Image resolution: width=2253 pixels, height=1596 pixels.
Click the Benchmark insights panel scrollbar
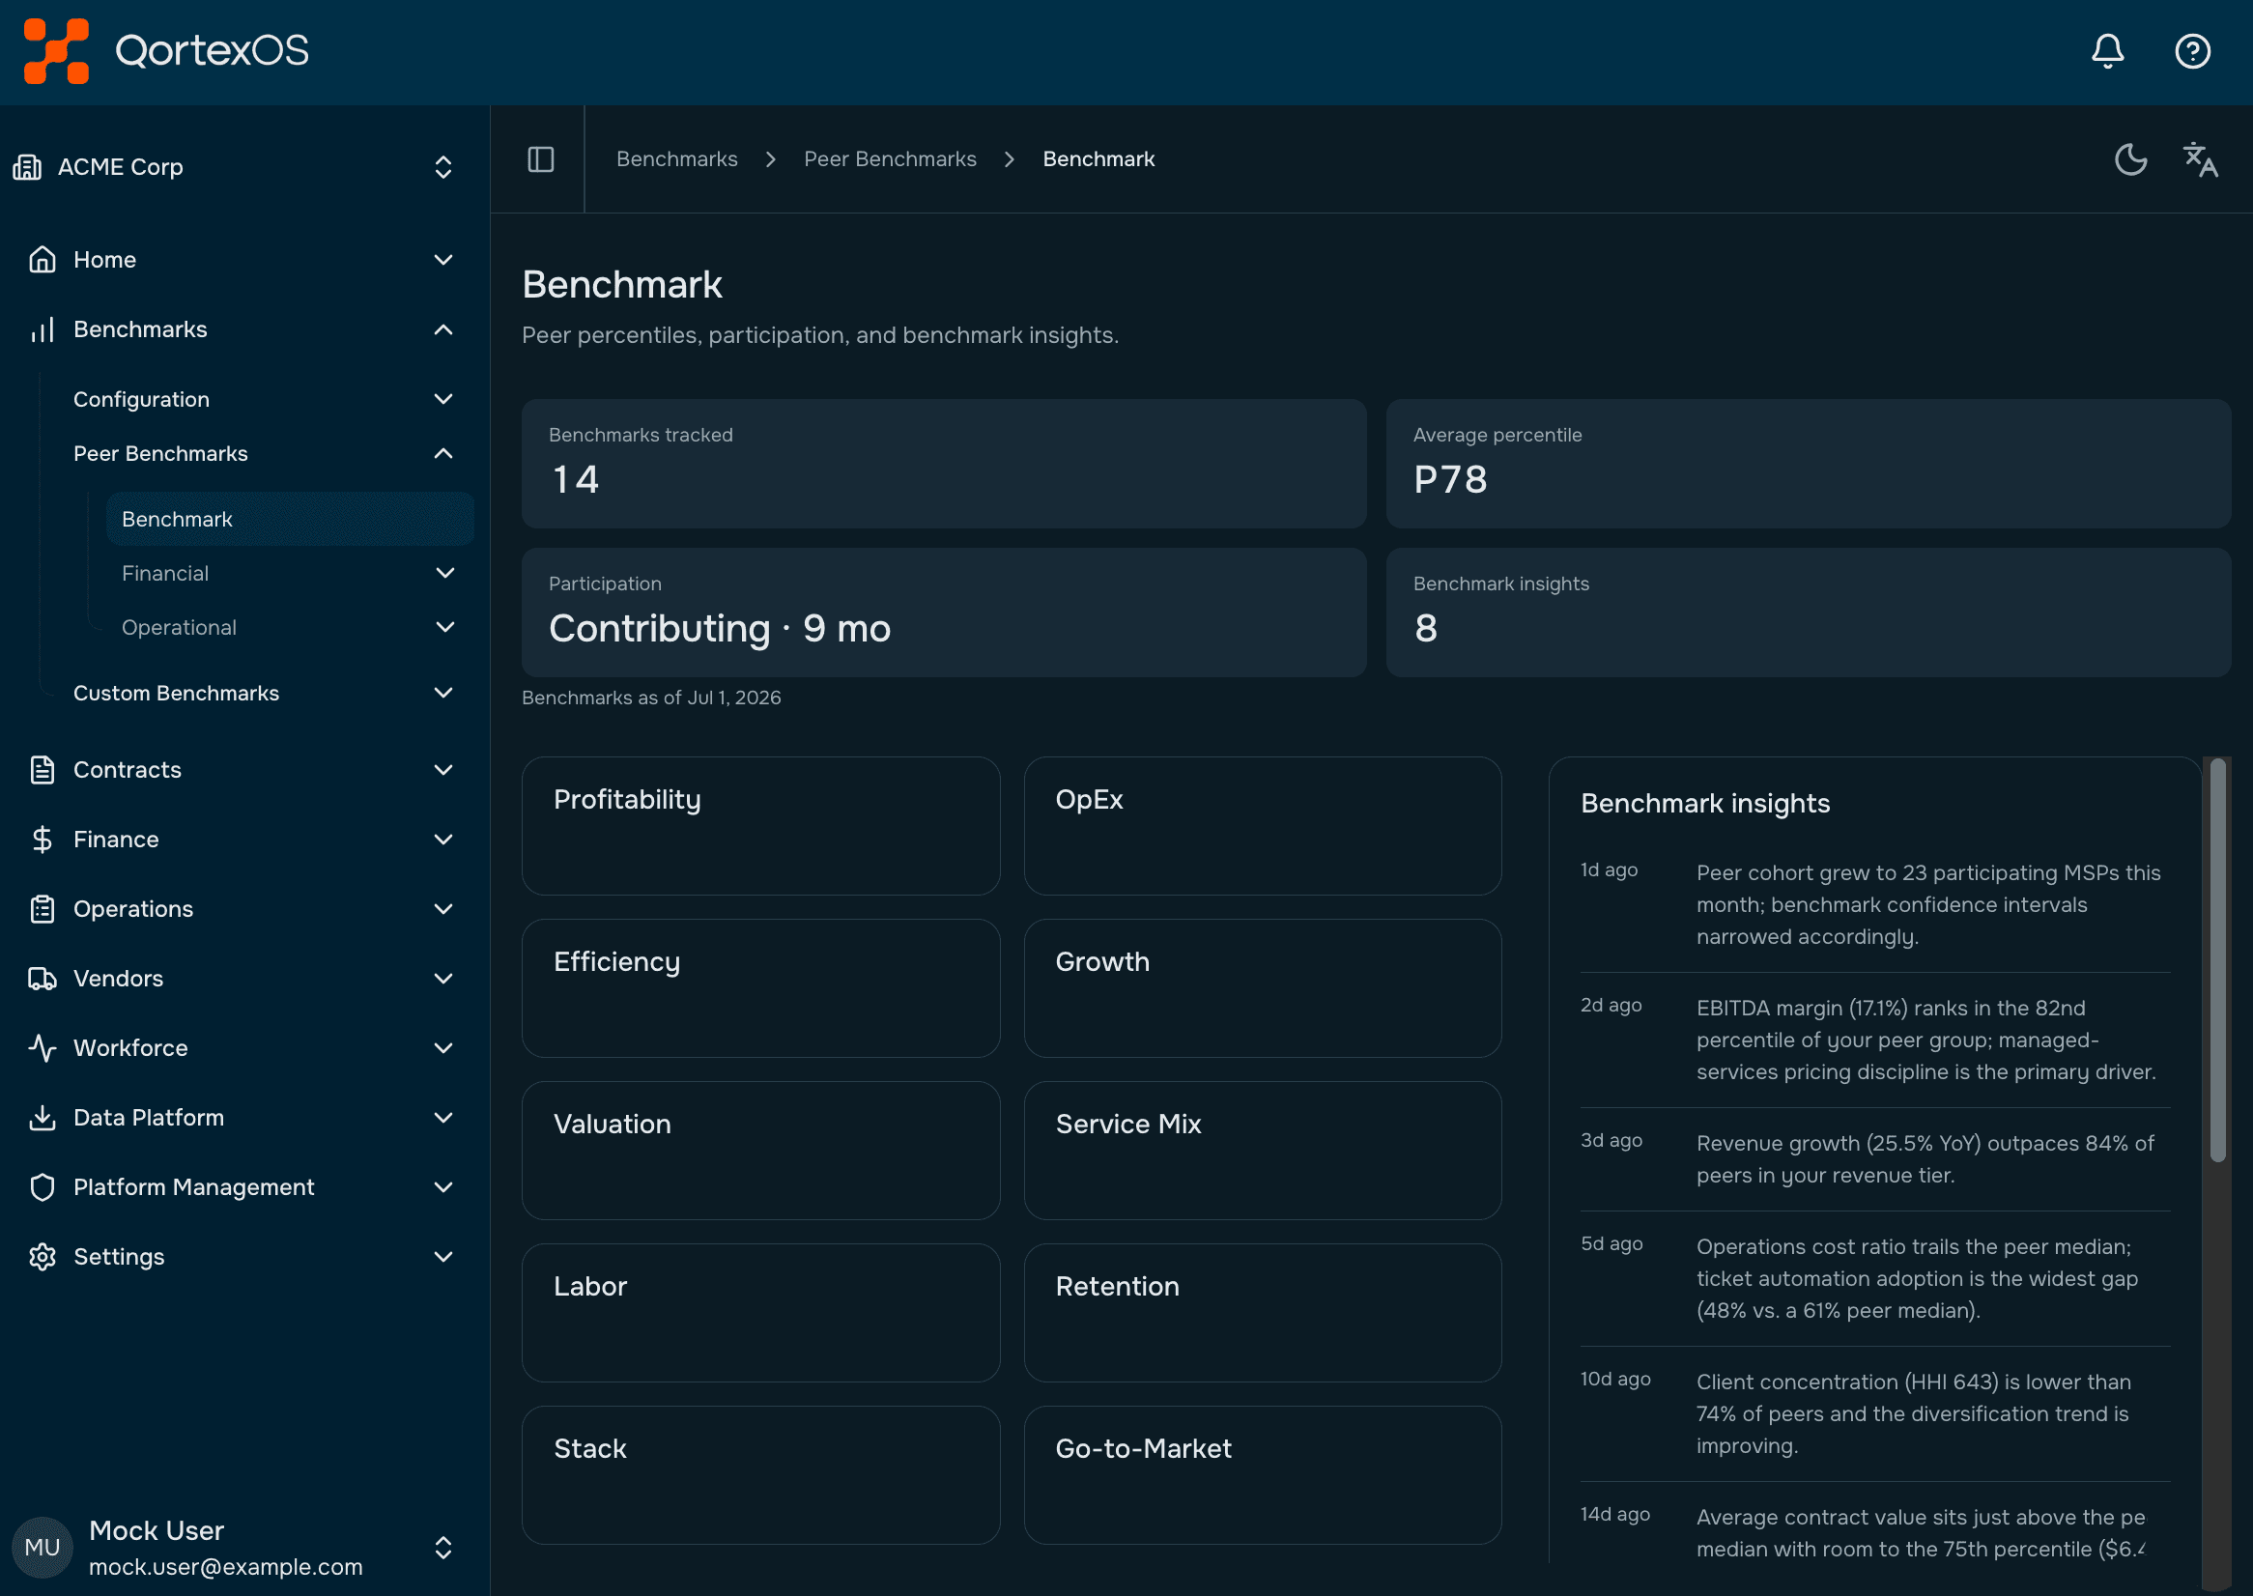[x=2217, y=960]
